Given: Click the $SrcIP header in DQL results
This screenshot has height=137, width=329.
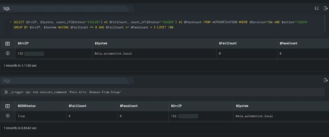Looking at the screenshot, I should [201, 106].
